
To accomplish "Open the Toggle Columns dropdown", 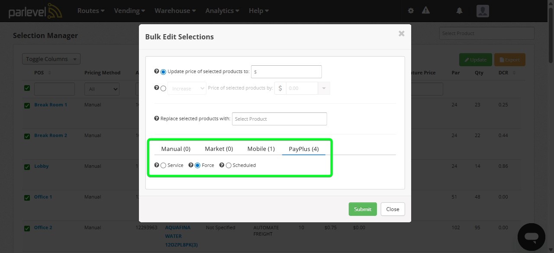I will point(51,58).
